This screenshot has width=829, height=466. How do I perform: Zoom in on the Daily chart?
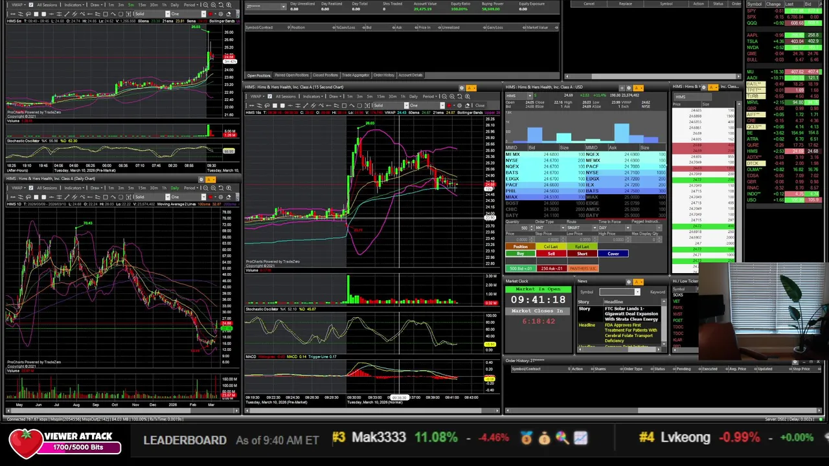tap(213, 188)
